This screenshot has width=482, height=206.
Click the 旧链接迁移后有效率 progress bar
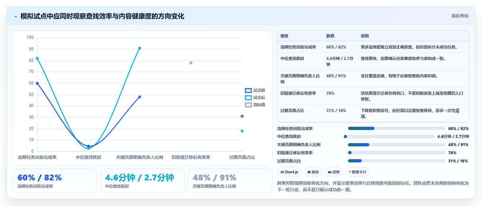(397, 153)
